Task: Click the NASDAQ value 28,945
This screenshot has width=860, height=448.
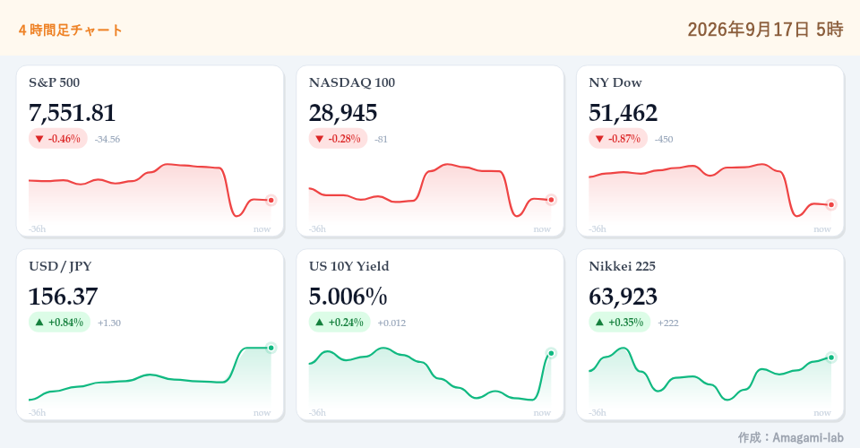Action: point(343,113)
